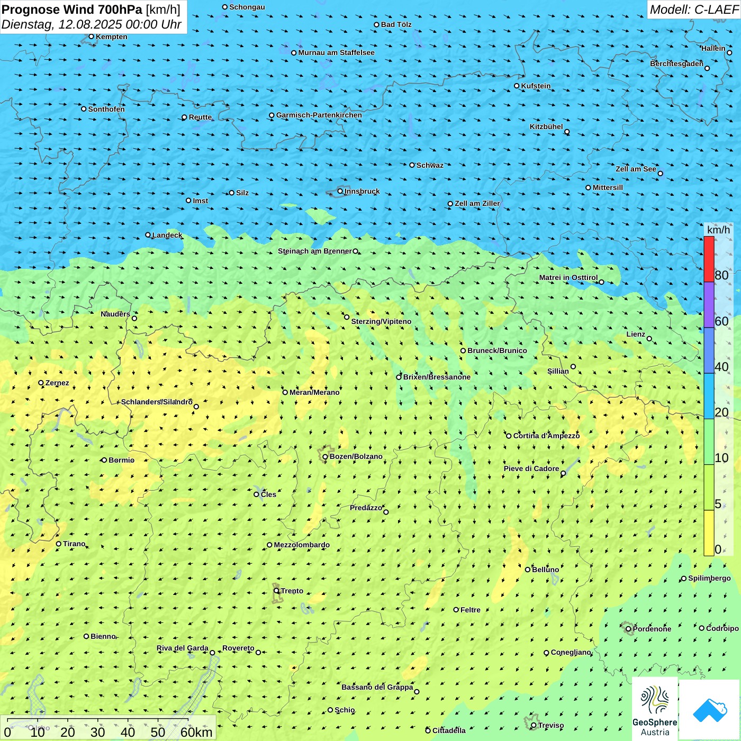Viewport: 741px width, 741px height.
Task: Click the purple 60 km/h legend color
Action: [x=709, y=305]
